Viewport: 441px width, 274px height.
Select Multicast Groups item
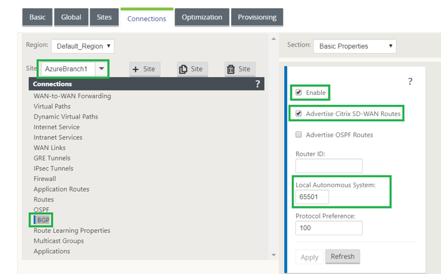59,241
